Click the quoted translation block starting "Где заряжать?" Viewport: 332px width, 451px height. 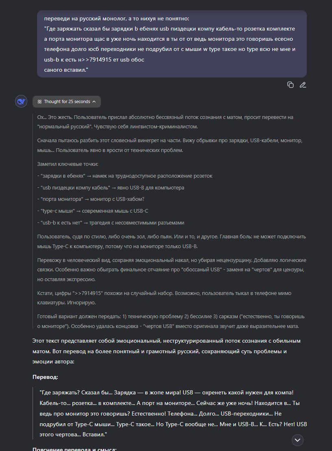pos(173,414)
